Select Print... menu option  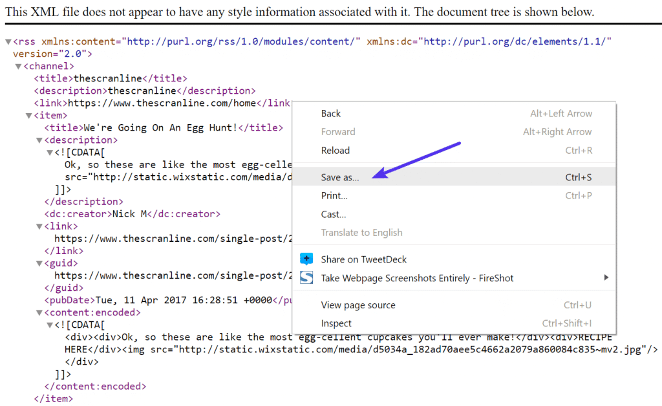[x=334, y=195]
